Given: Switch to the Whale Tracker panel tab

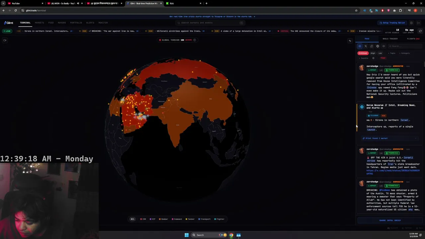Looking at the screenshot, I should tap(390, 39).
